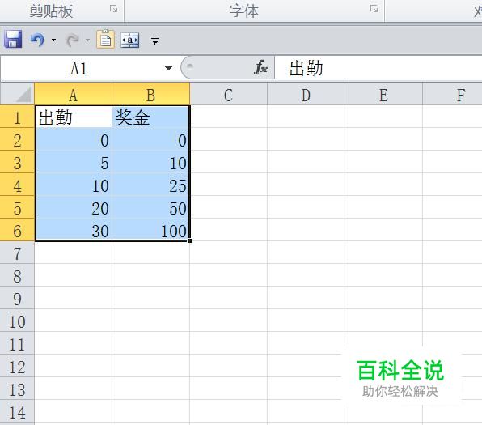Expand the Name Box dropdown arrow

(168, 68)
